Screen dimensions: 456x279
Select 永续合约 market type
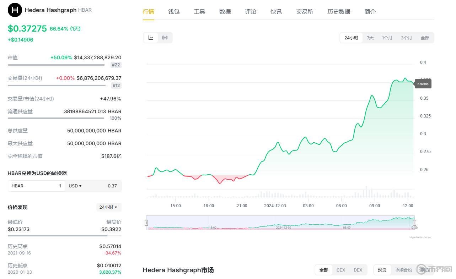tap(403, 270)
